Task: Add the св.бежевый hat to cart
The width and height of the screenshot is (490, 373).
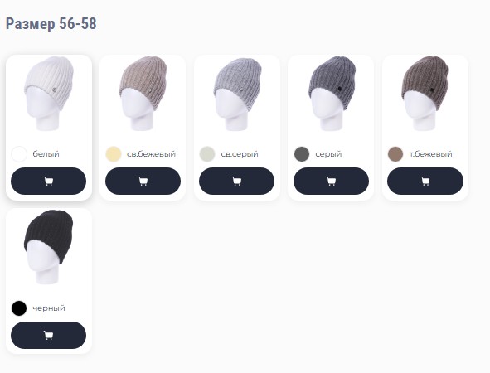Action: tap(143, 181)
